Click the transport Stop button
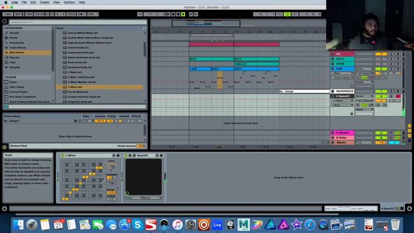Viewport: 414px width, 233px height. tap(173, 14)
